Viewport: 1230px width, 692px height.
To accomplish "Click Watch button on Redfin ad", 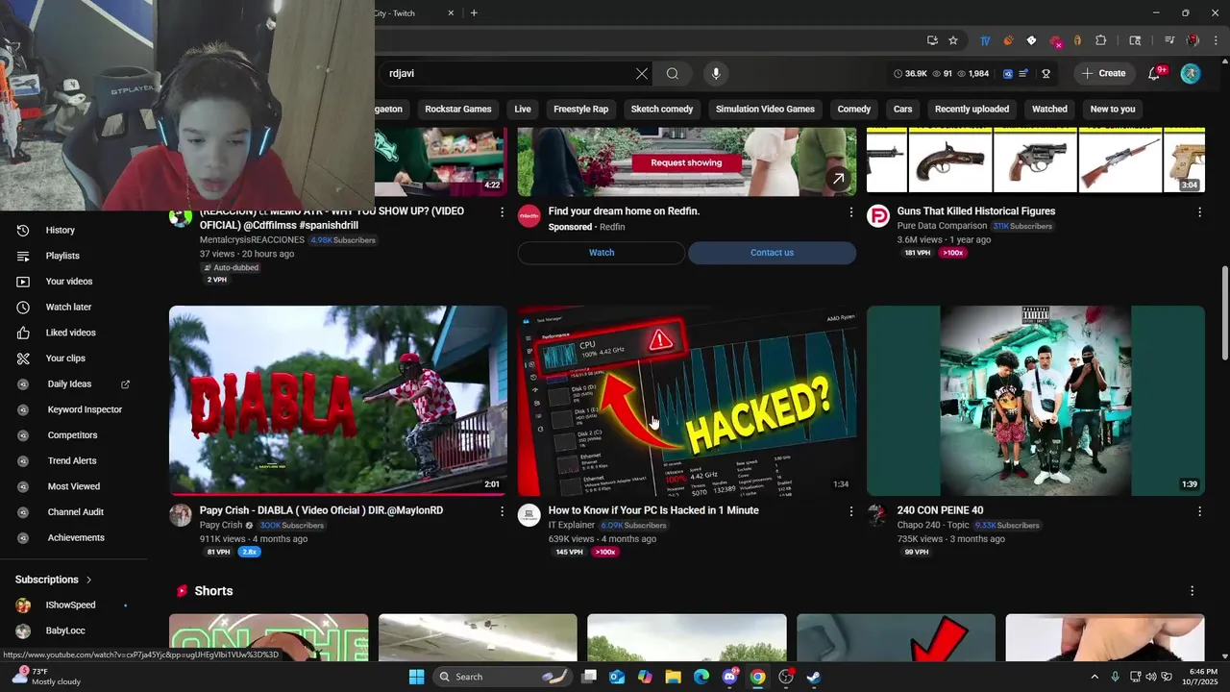I will tap(602, 253).
